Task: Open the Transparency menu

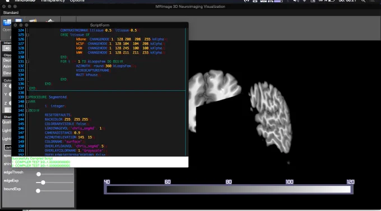Action: [53, 1]
